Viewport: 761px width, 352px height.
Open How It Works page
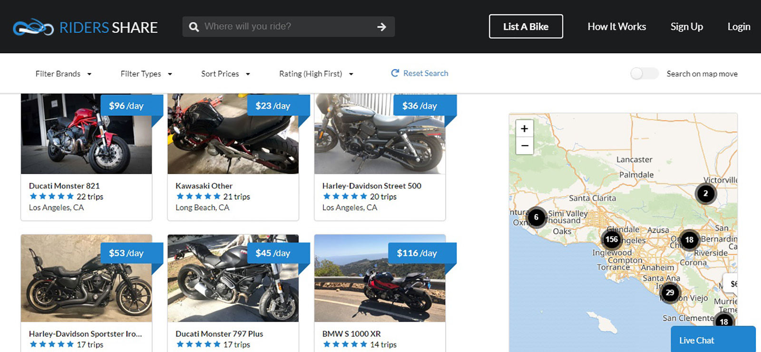pyautogui.click(x=616, y=27)
